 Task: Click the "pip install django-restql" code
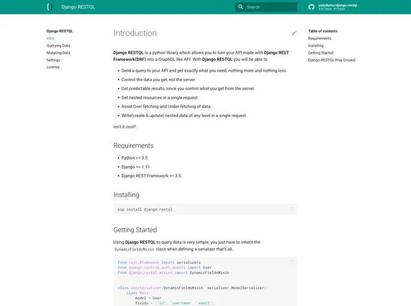[x=145, y=210]
